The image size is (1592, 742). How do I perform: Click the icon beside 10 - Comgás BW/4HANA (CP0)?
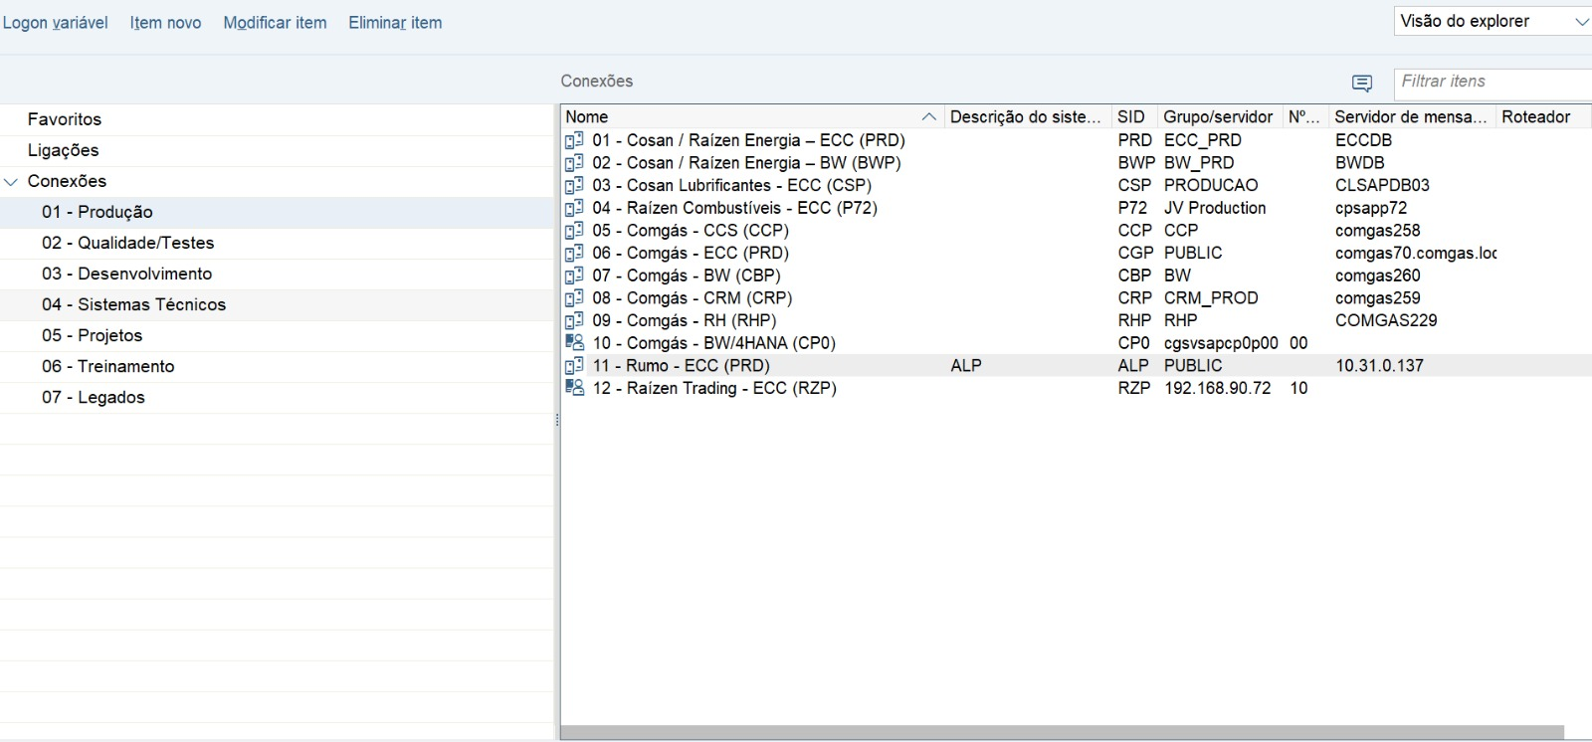coord(574,343)
